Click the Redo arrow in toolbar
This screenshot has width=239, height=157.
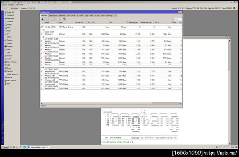6,8
